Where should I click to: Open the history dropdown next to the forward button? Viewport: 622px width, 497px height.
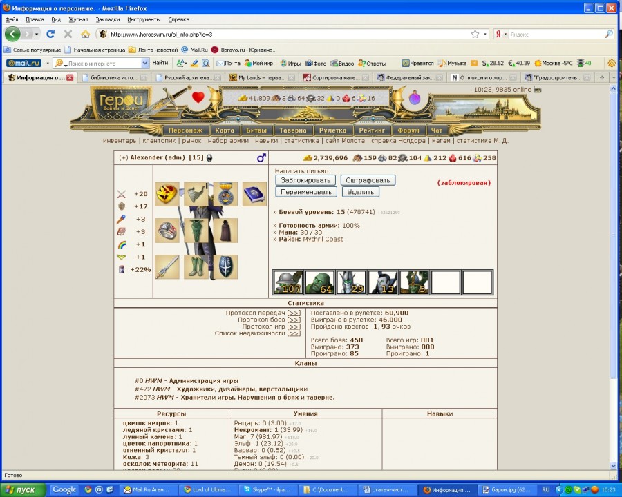click(37, 34)
